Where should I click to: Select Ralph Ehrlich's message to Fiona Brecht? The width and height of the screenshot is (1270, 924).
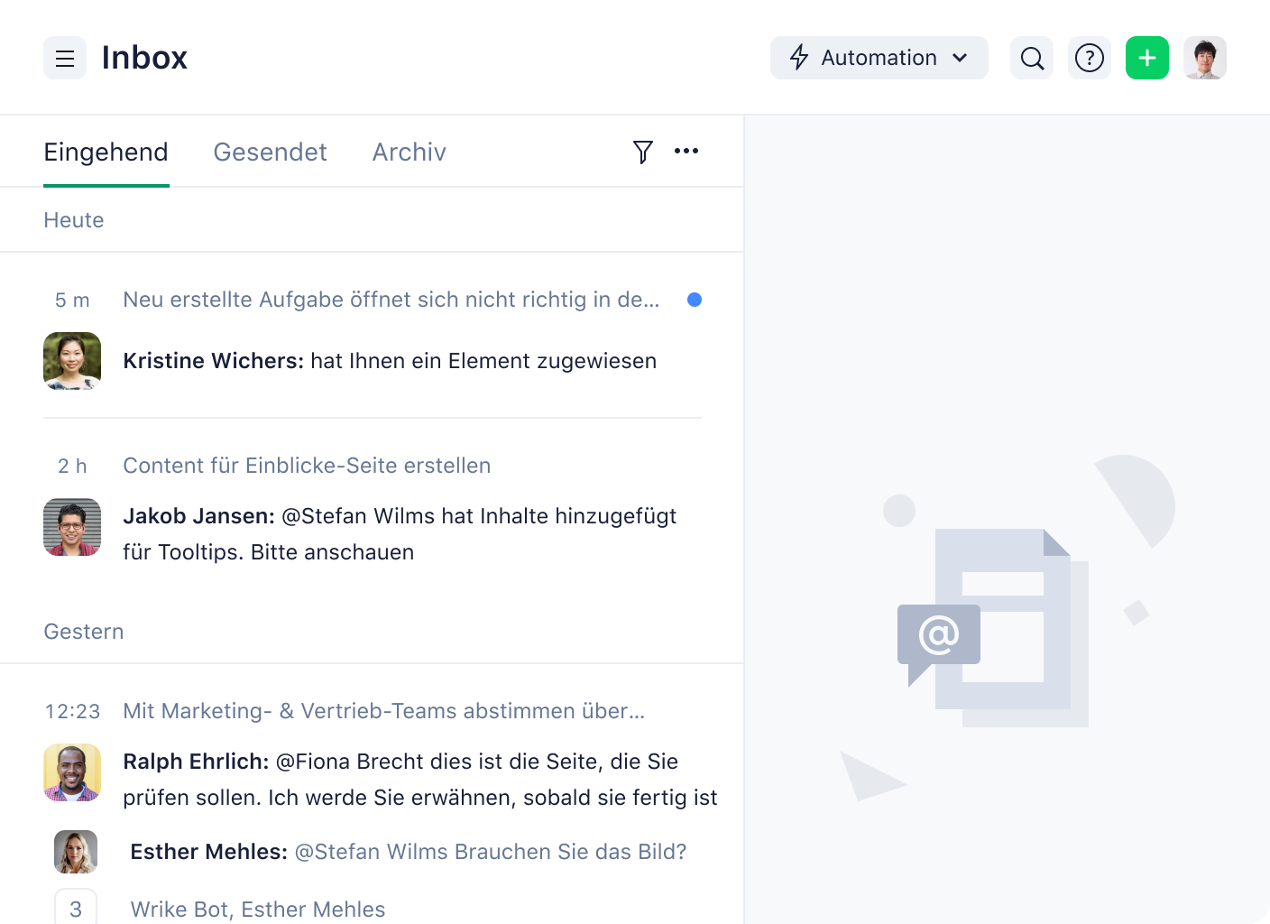click(420, 780)
